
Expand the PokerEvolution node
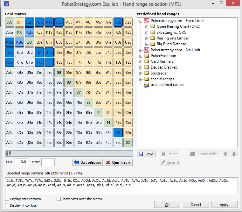pos(141,56)
